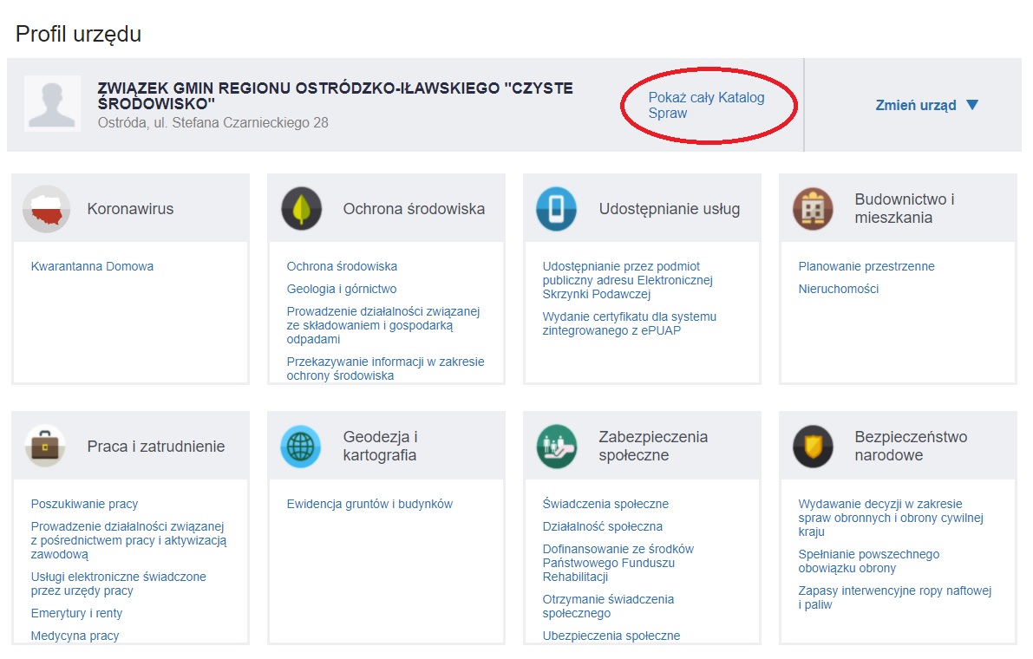1033x659 pixels.
Task: Open Prowadzenie działalności związanej ze składowaniem link
Action: click(x=383, y=325)
